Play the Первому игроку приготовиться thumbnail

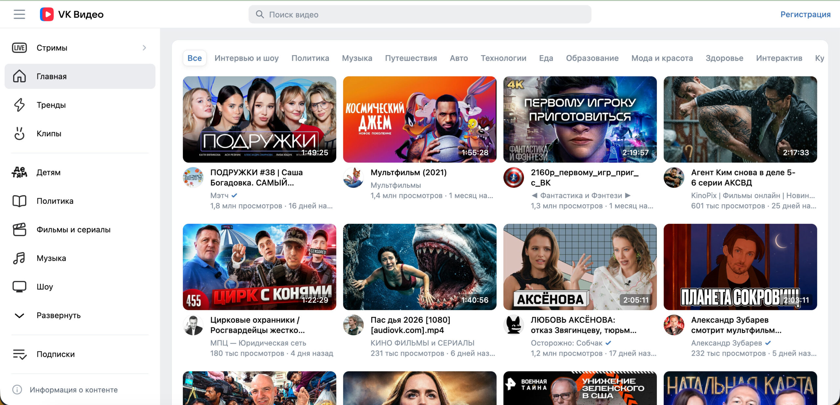[x=580, y=119]
